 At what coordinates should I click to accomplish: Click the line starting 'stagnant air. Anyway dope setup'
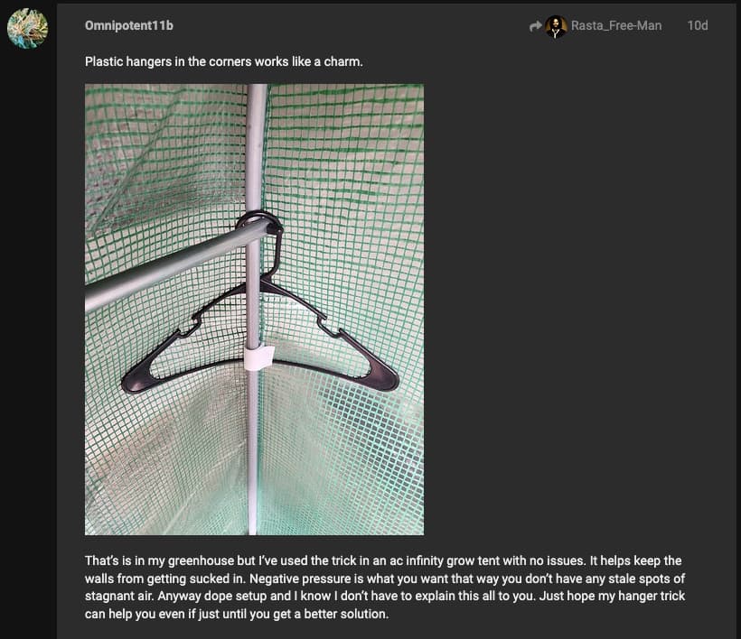385,596
